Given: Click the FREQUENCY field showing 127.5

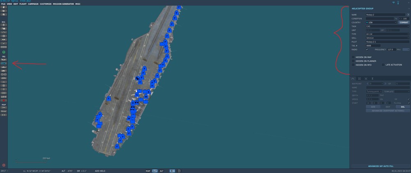Looking at the screenshot, I should click(x=392, y=49).
